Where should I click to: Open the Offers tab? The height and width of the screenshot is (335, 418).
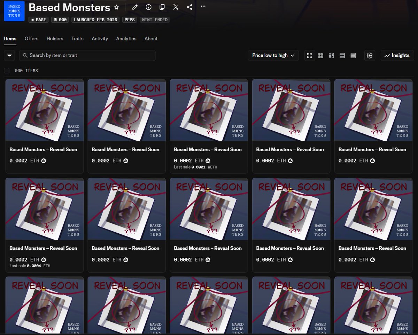click(31, 39)
